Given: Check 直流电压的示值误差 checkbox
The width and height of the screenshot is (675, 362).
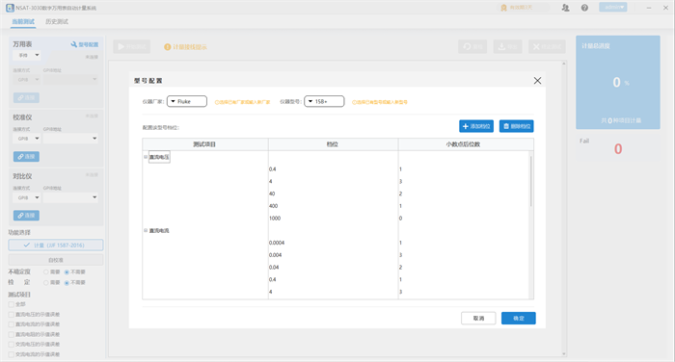Looking at the screenshot, I should click(12, 314).
